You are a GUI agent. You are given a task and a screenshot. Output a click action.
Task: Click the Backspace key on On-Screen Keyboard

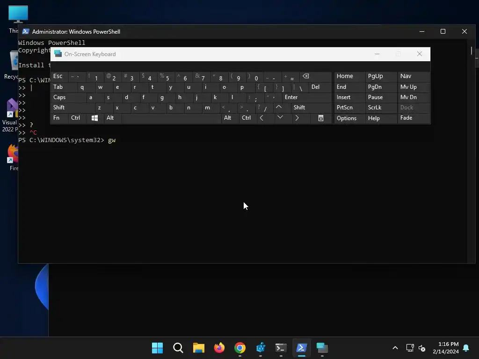pos(316,76)
